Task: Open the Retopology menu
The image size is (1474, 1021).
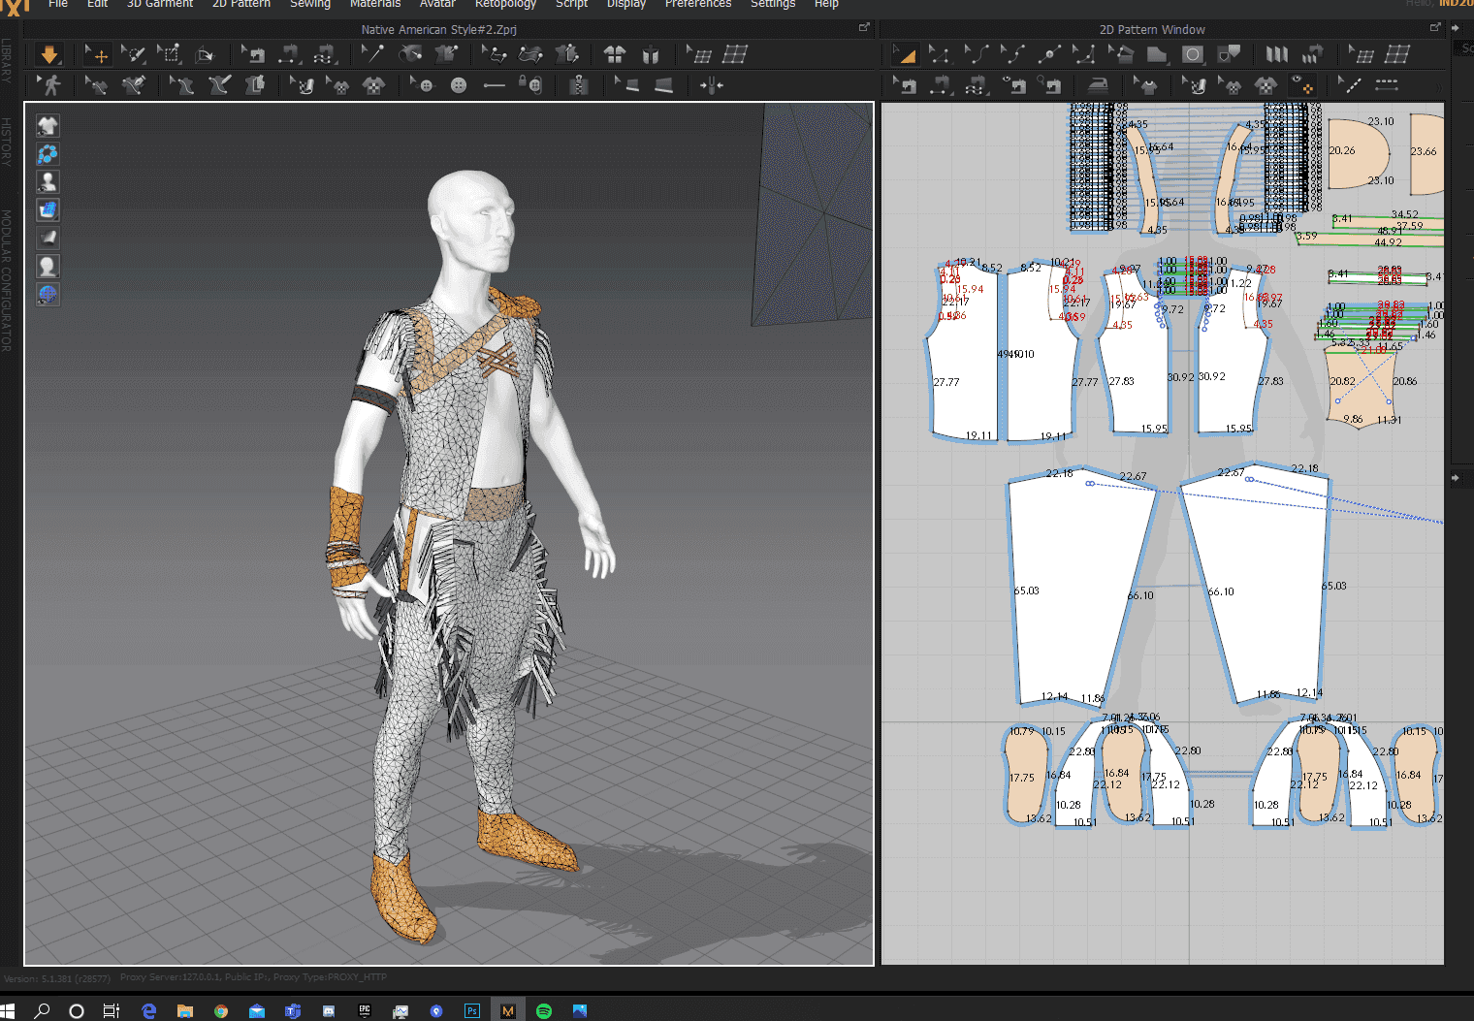Action: [505, 5]
